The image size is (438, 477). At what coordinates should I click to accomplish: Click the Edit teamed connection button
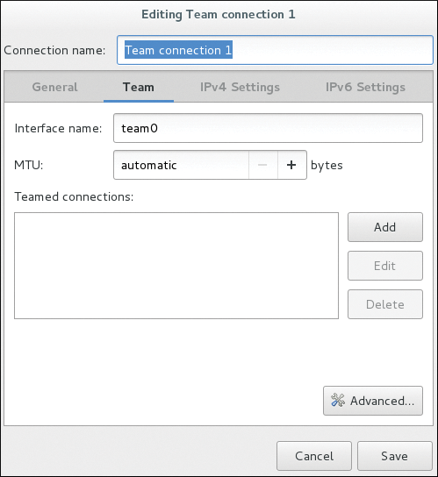(x=385, y=266)
